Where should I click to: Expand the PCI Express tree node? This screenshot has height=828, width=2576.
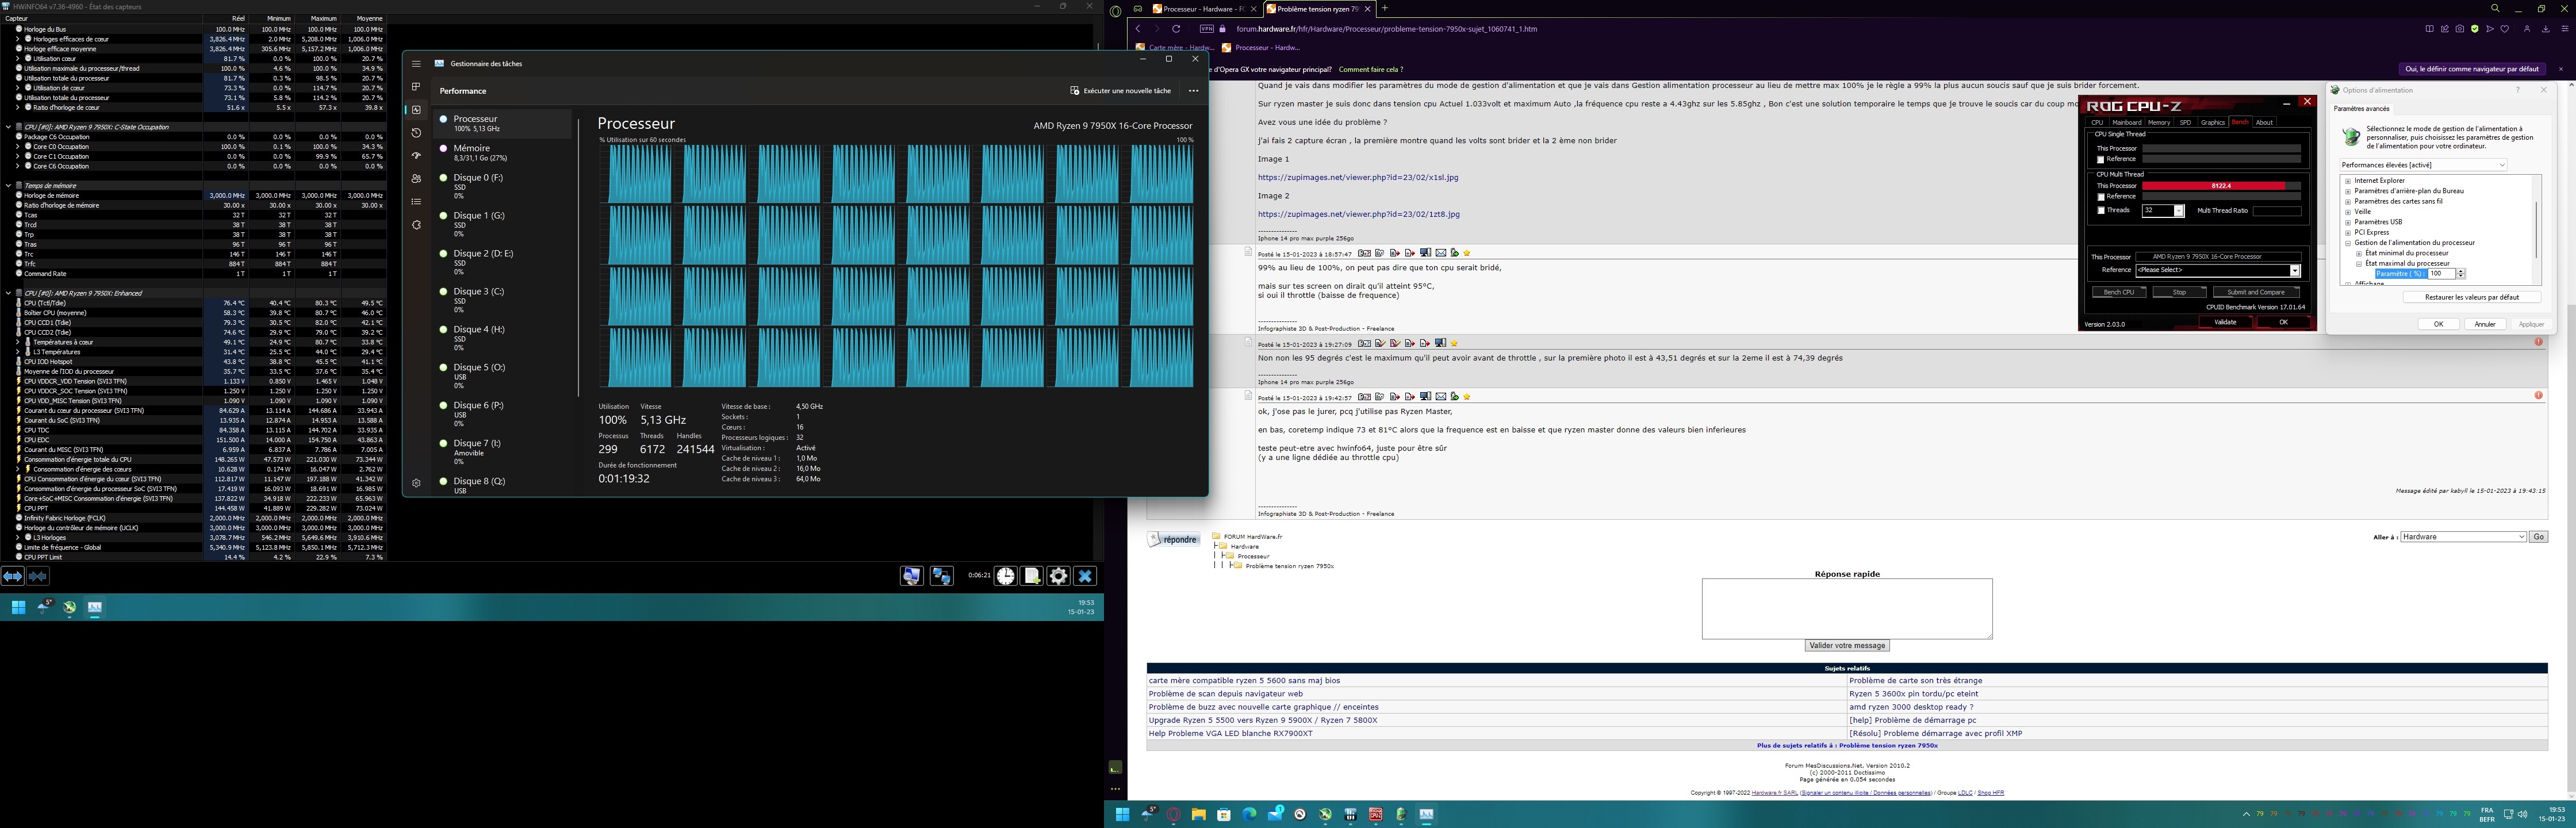click(2348, 233)
